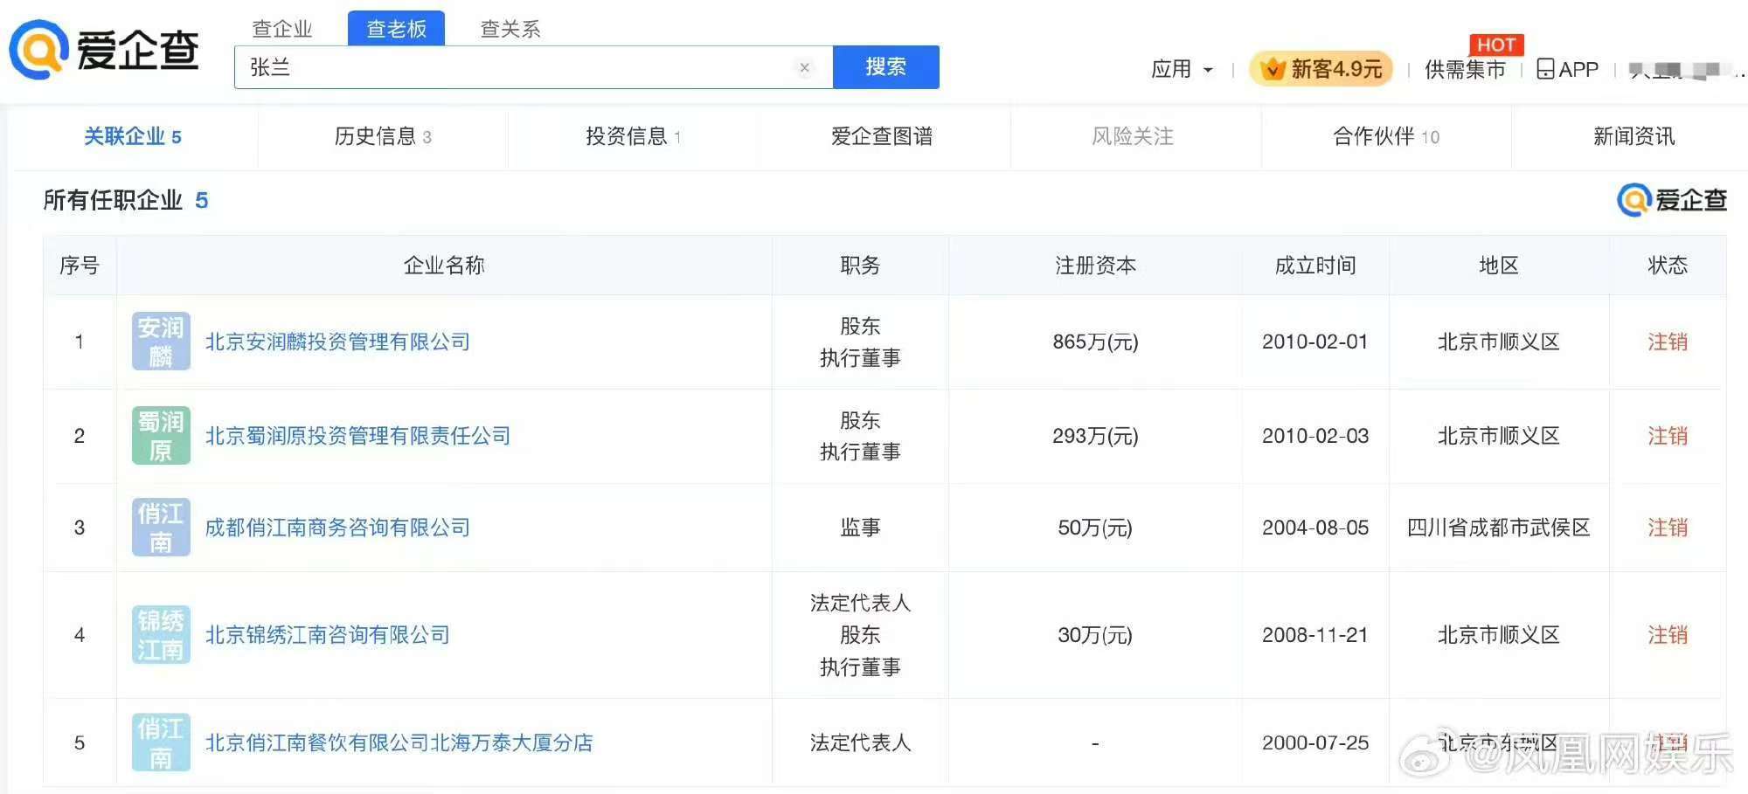Open the 合作伙伴 tab

1386,136
